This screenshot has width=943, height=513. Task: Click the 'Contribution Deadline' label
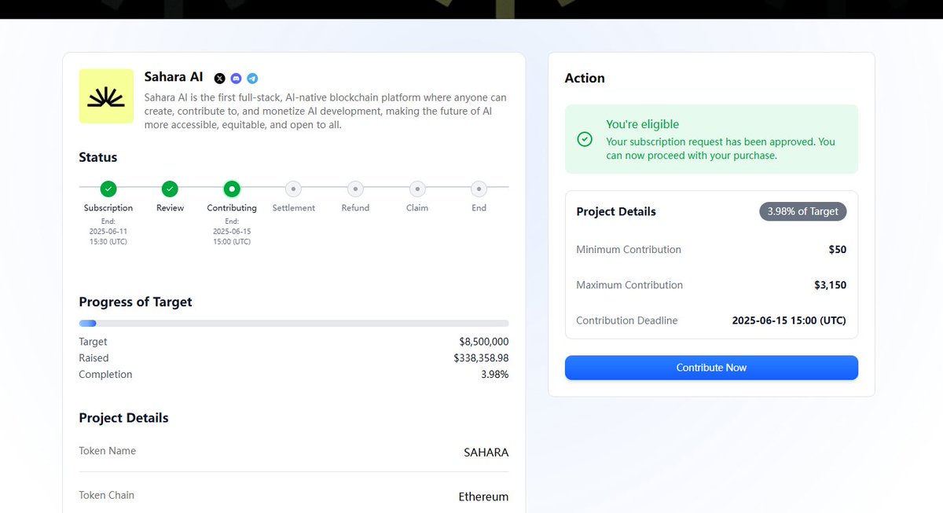tap(627, 321)
